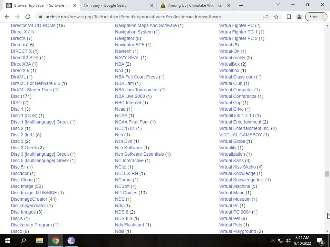The width and height of the screenshot is (330, 247).
Task: Open the NCAA Final Four link
Action: 132,122
